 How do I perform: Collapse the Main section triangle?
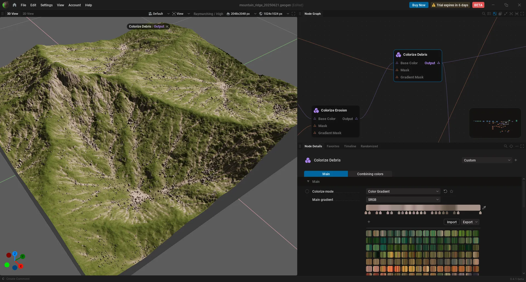tap(308, 181)
